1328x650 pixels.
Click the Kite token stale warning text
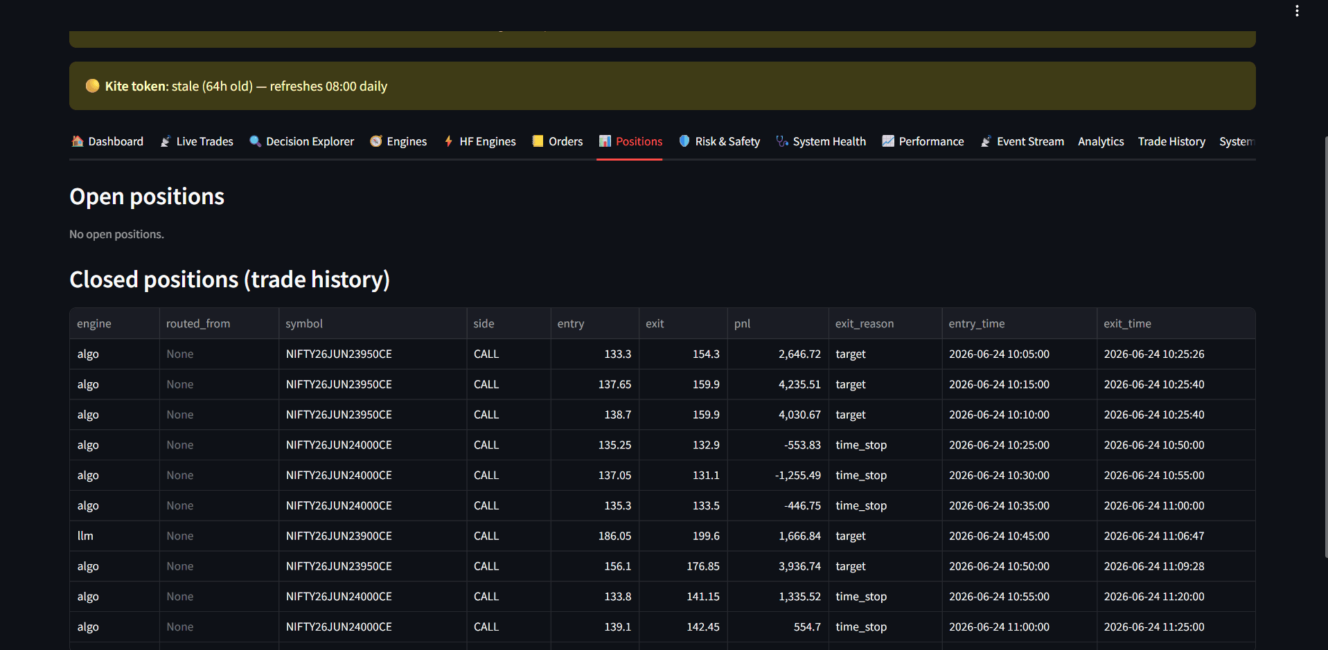(246, 86)
